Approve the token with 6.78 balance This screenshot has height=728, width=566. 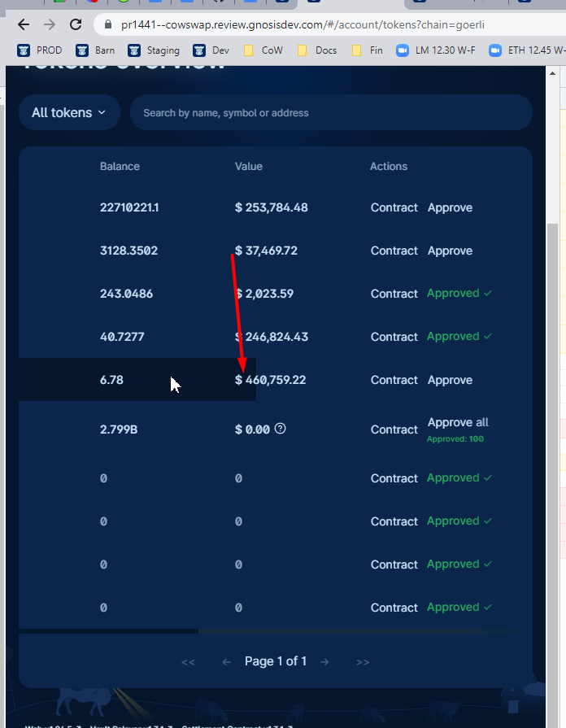[x=450, y=380]
